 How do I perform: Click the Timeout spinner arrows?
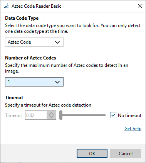tap(51, 115)
